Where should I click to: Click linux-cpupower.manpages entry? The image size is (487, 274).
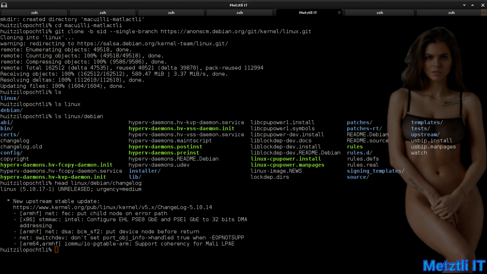pyautogui.click(x=287, y=165)
